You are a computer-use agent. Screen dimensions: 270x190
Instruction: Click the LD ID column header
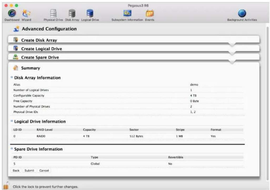17,130
